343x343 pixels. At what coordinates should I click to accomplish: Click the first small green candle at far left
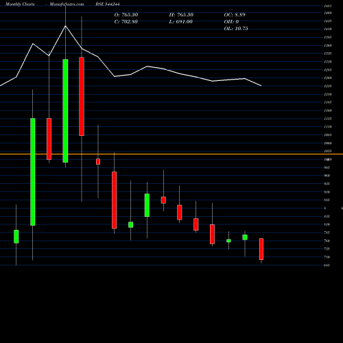click(16, 237)
